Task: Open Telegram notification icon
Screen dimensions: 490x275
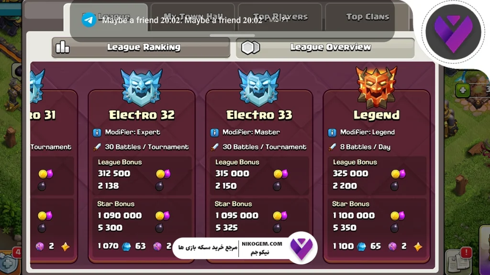Action: (x=89, y=20)
